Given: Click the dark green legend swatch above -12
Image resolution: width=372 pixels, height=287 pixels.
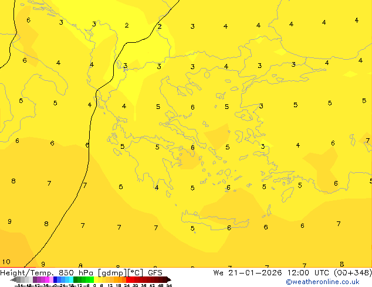Looking at the screenshot, I should coord(76,279).
